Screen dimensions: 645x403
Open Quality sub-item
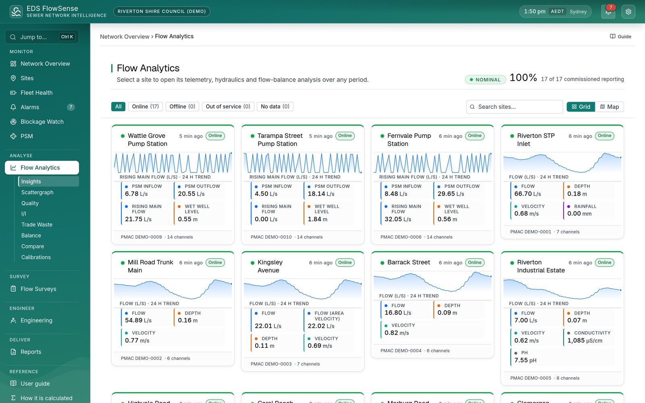(49, 203)
